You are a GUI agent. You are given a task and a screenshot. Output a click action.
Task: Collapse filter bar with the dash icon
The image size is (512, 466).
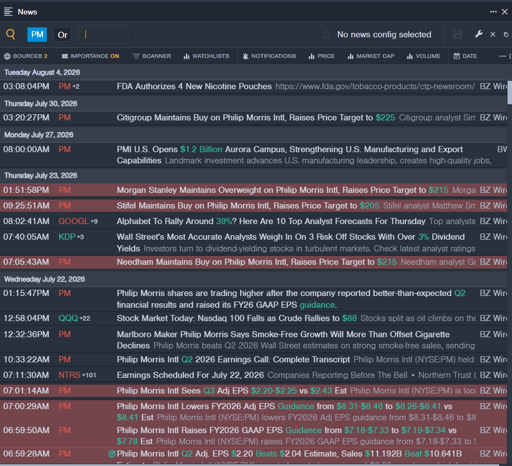(503, 56)
